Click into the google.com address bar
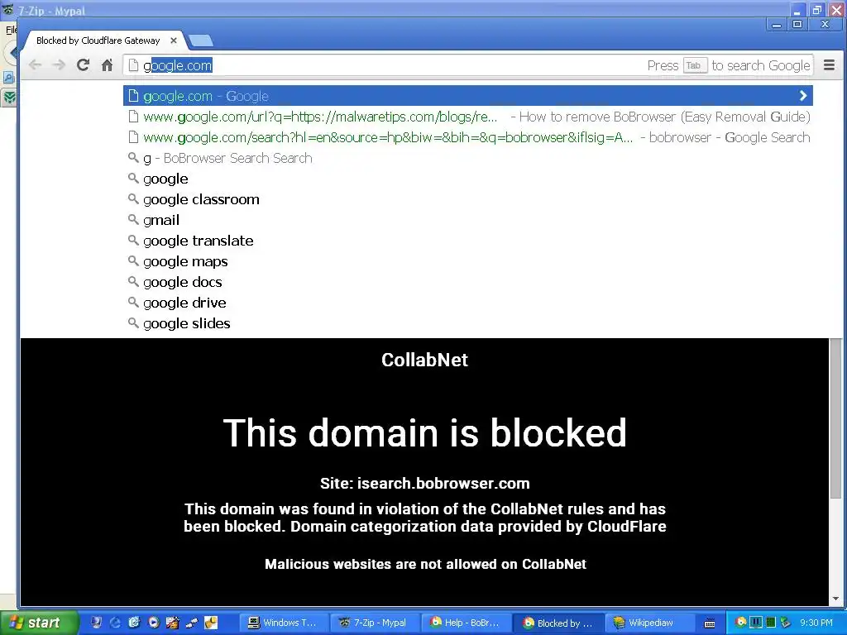Screen dimensions: 847x635 tap(468, 65)
